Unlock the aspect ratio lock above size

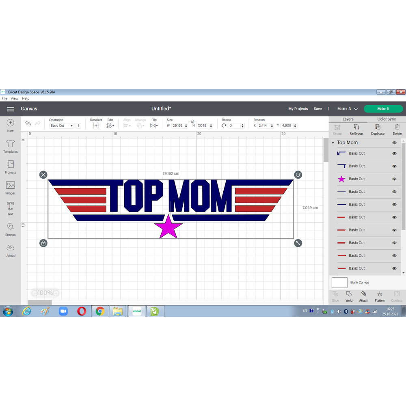click(x=192, y=121)
